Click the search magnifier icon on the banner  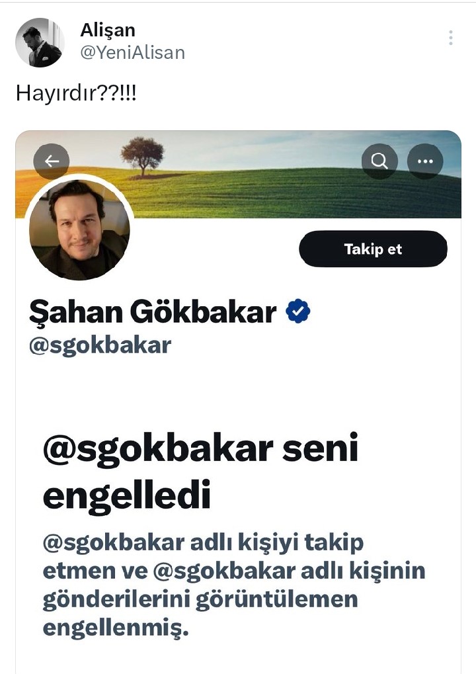(x=379, y=161)
